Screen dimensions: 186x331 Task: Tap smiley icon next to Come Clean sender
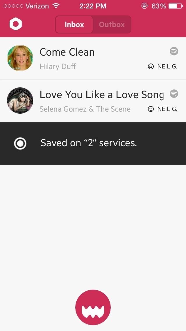click(151, 67)
